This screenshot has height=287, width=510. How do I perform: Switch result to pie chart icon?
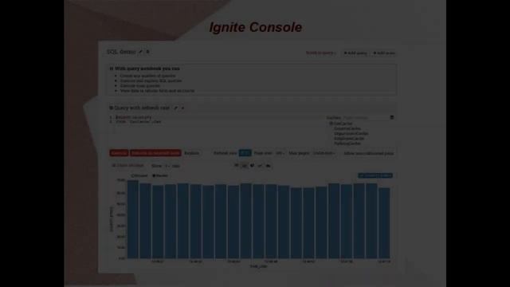(x=252, y=166)
